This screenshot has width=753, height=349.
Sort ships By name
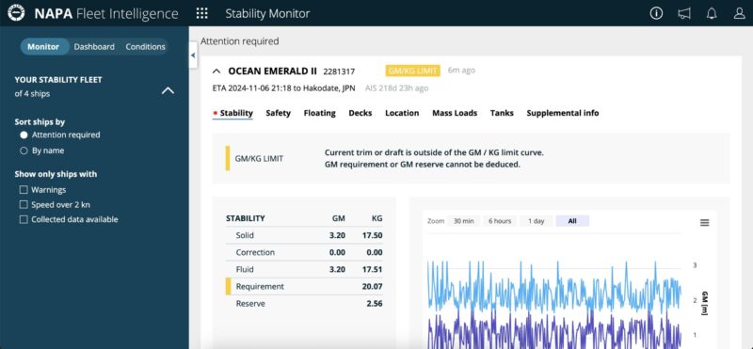pos(24,151)
